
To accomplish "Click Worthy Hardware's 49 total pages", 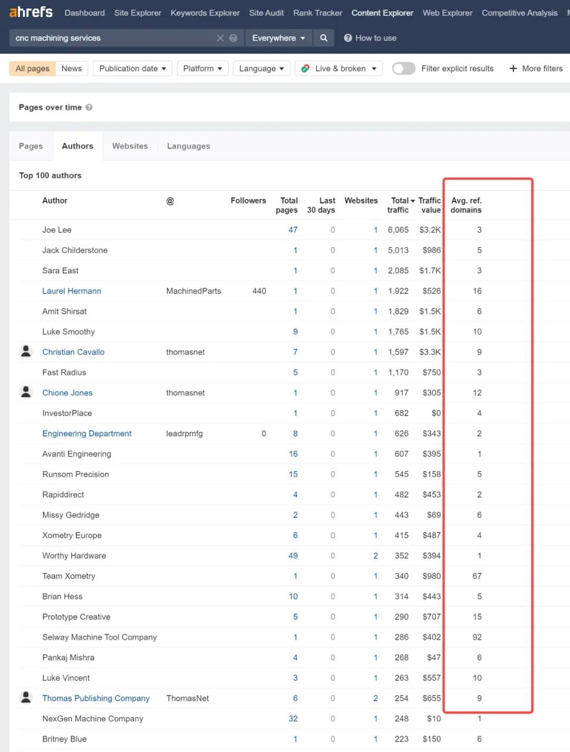I will (x=293, y=556).
